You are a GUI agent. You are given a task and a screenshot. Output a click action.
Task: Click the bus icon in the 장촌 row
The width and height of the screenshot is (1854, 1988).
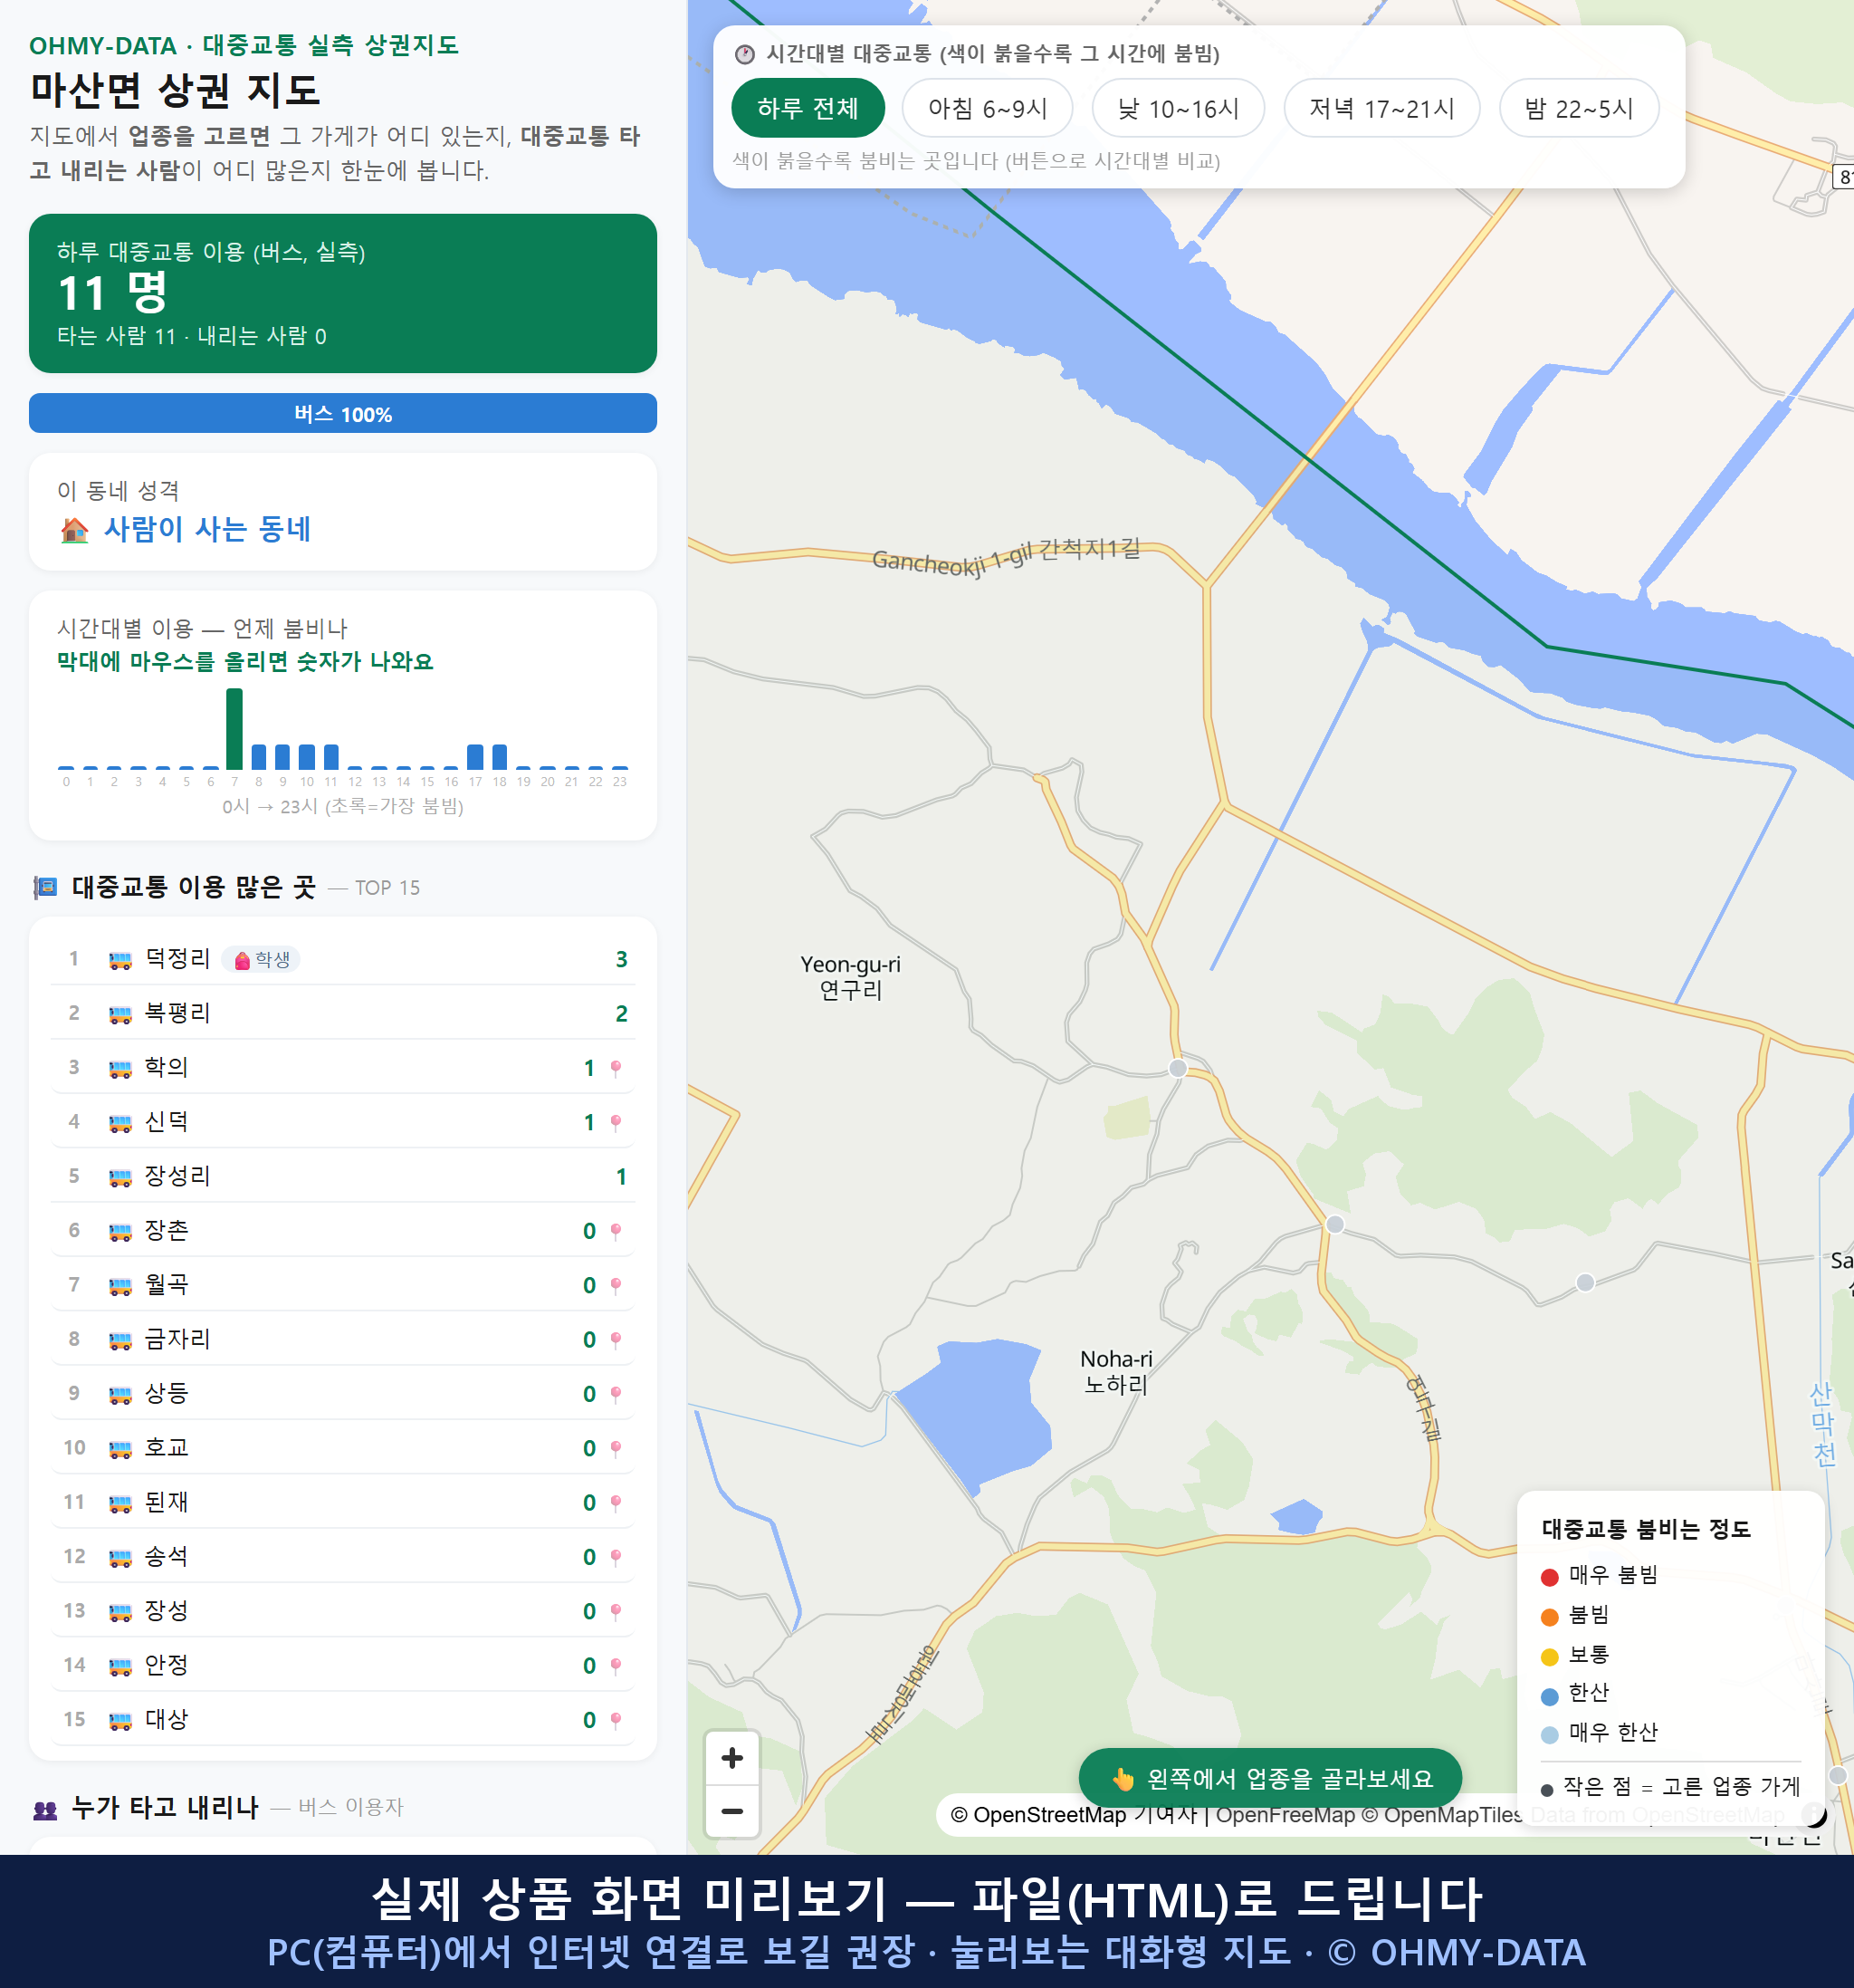(119, 1232)
